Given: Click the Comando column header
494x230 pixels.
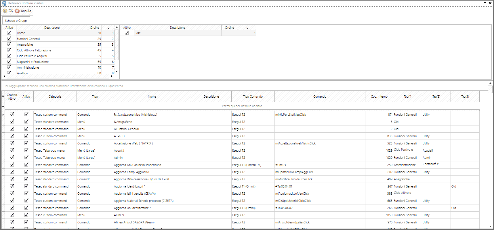Looking at the screenshot, I should pos(320,96).
